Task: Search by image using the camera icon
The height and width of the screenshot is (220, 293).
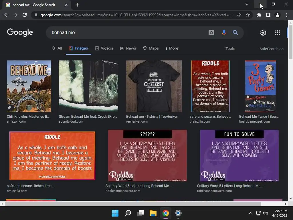Action: (x=211, y=33)
